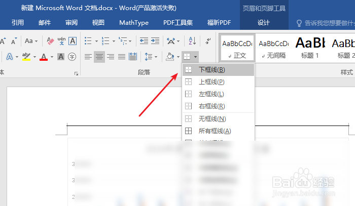This screenshot has width=355, height=206.
Task: Open the PDF工具集 ribbon tab
Action: click(178, 23)
